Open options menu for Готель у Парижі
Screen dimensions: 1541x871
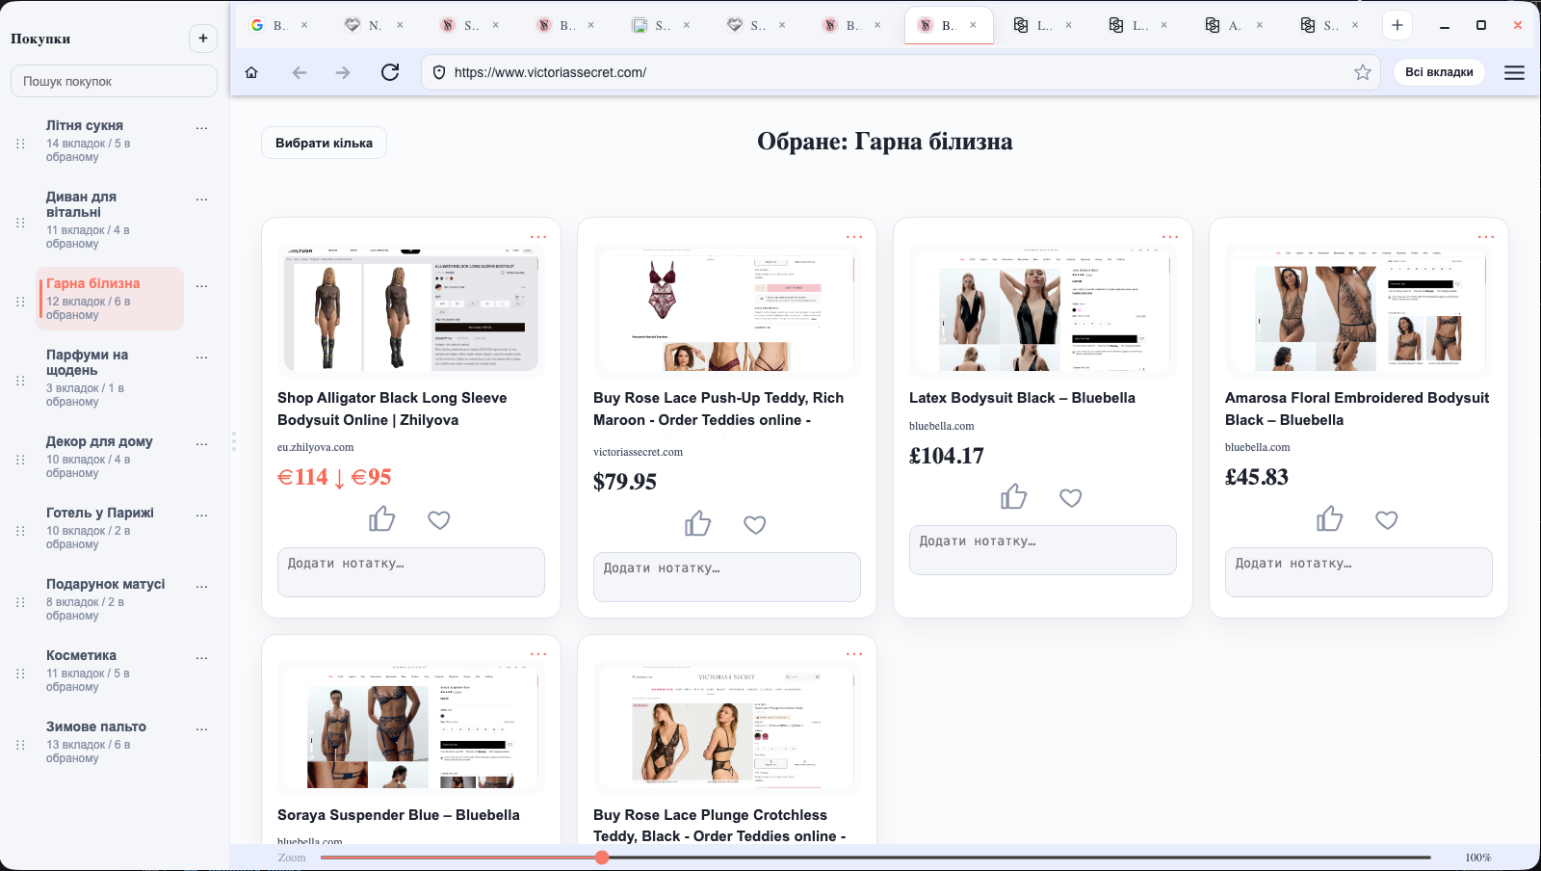click(201, 515)
